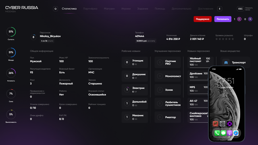
Task: Select the Охотник PRO upgrade card
Action: [x=168, y=62]
